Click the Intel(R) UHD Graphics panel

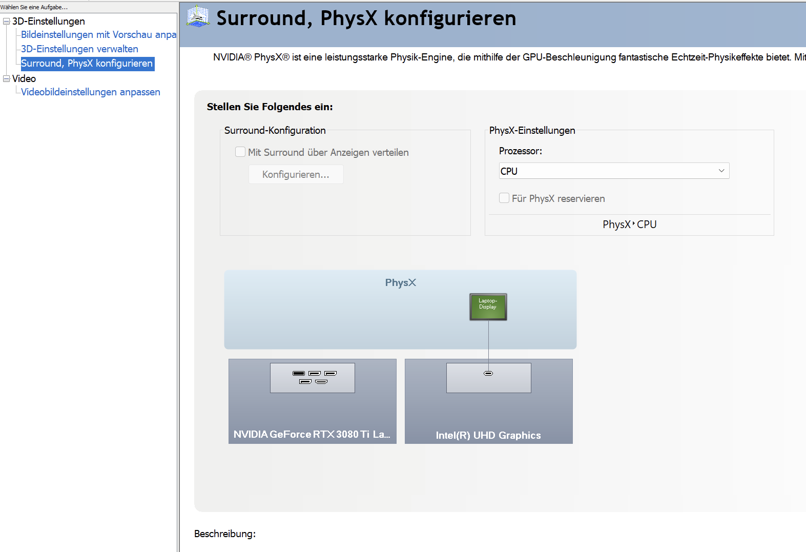click(x=489, y=401)
